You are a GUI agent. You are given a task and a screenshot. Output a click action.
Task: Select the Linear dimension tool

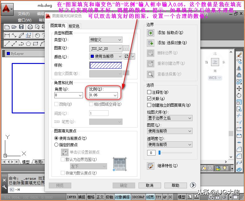7,35
